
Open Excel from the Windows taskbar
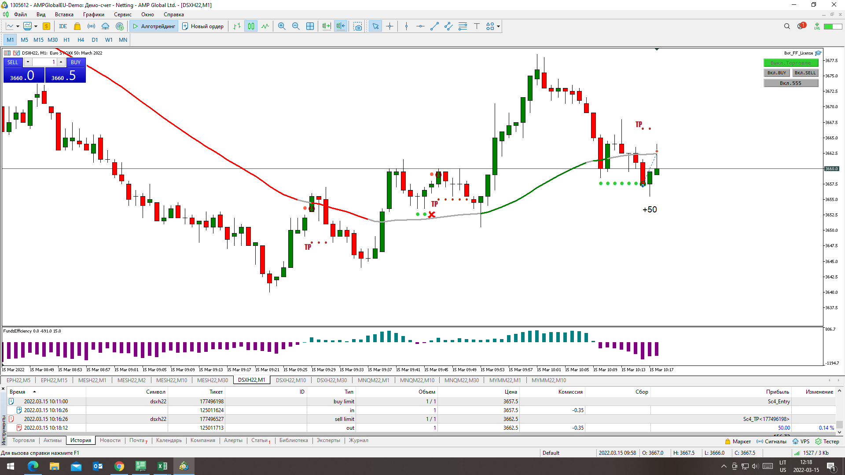pos(162,466)
